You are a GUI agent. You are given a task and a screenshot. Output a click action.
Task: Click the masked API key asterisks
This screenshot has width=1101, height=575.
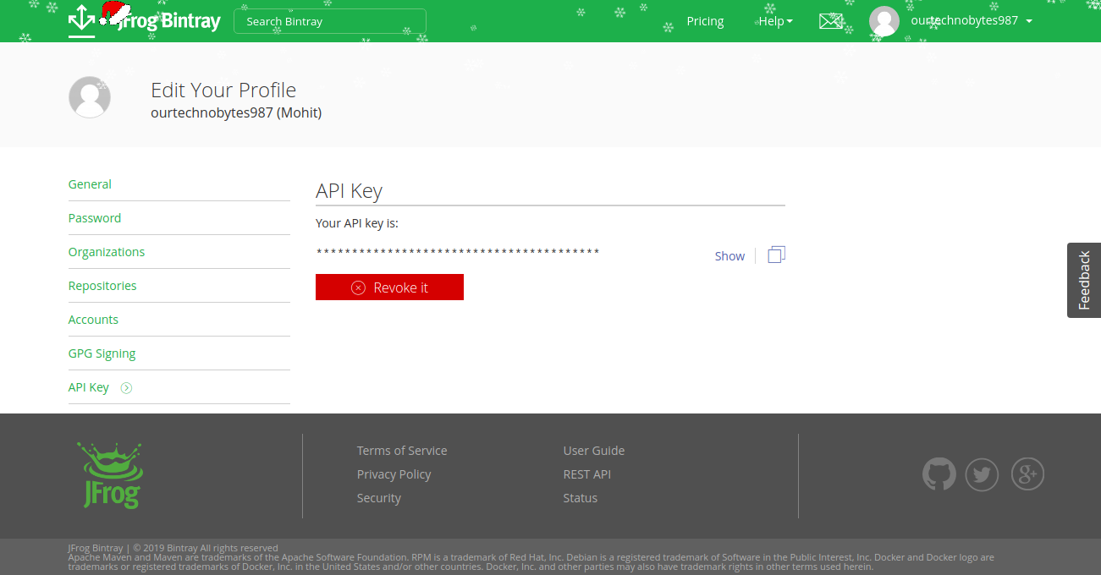click(x=458, y=252)
